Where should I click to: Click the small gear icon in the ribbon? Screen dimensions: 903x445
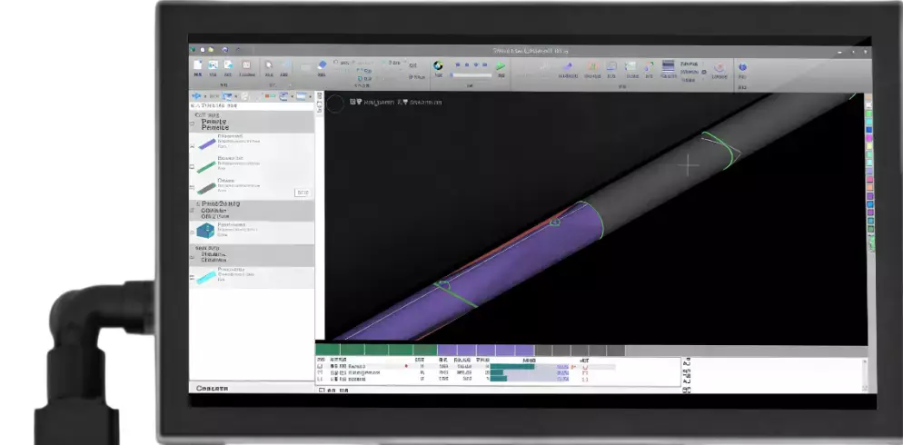[704, 72]
